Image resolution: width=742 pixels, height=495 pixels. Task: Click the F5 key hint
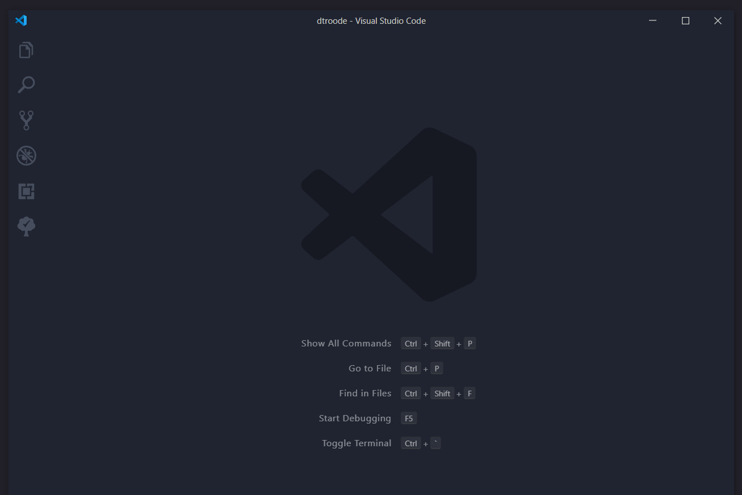[x=409, y=418]
